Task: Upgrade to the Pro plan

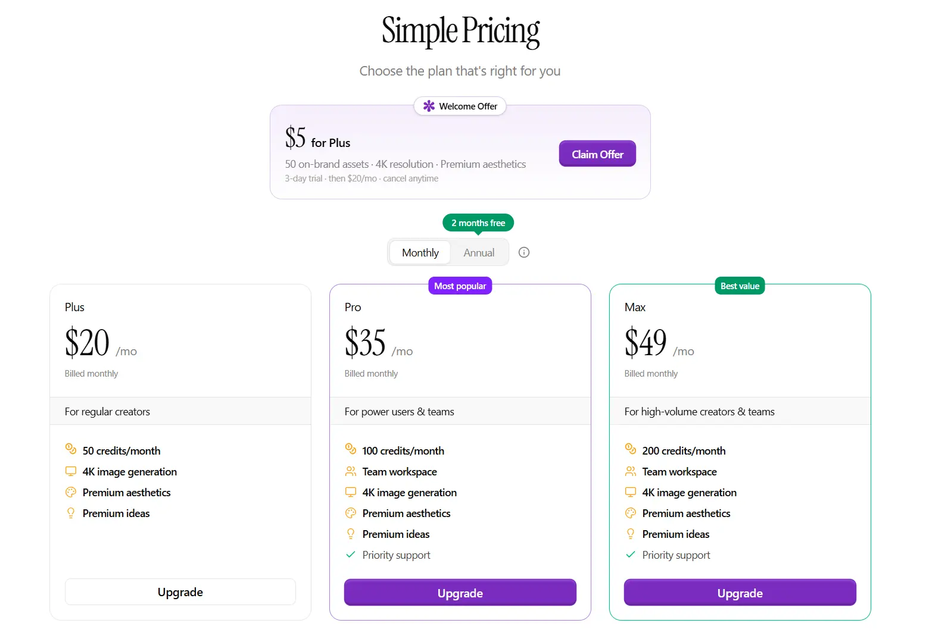Action: coord(460,593)
